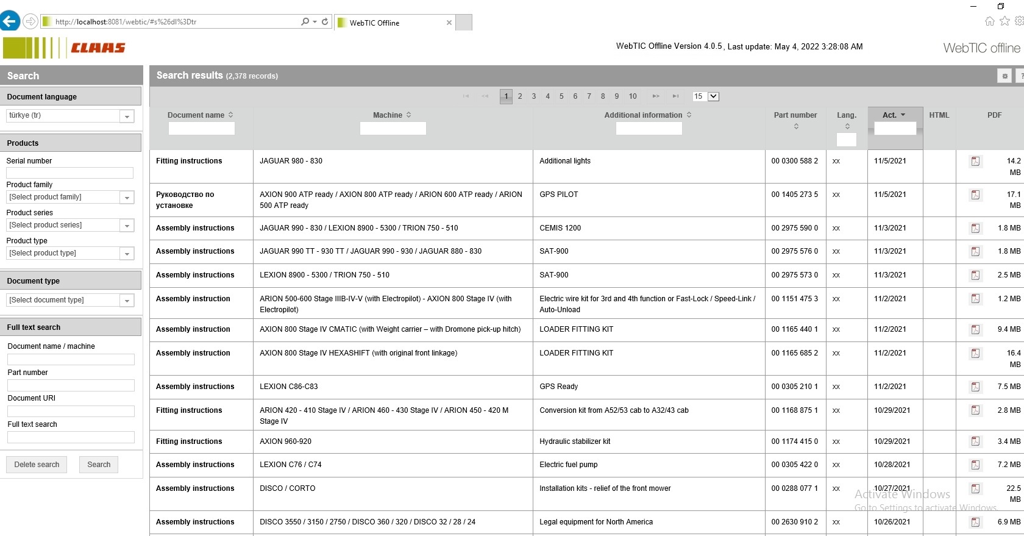Viewport: 1024px width, 536px height.
Task: Toggle Act. date column sort order
Action: pos(903,115)
